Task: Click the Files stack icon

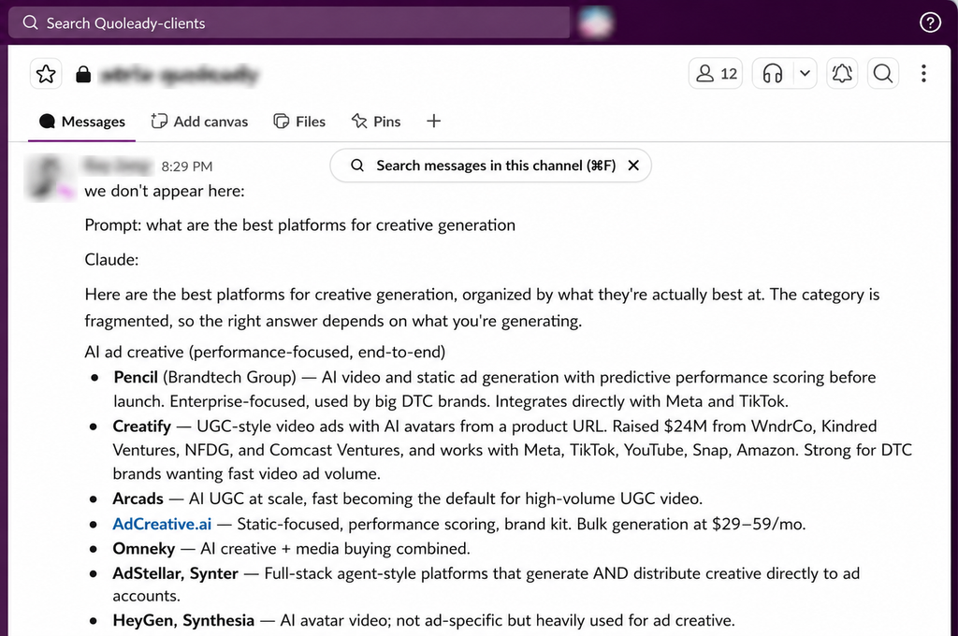Action: pos(281,121)
